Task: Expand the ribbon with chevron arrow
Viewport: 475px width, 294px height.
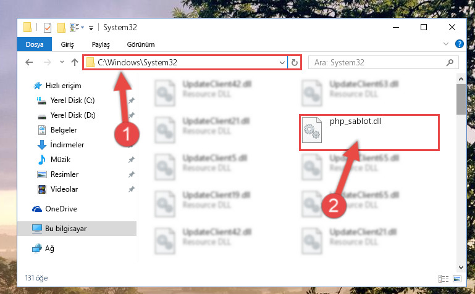Action: click(446, 44)
